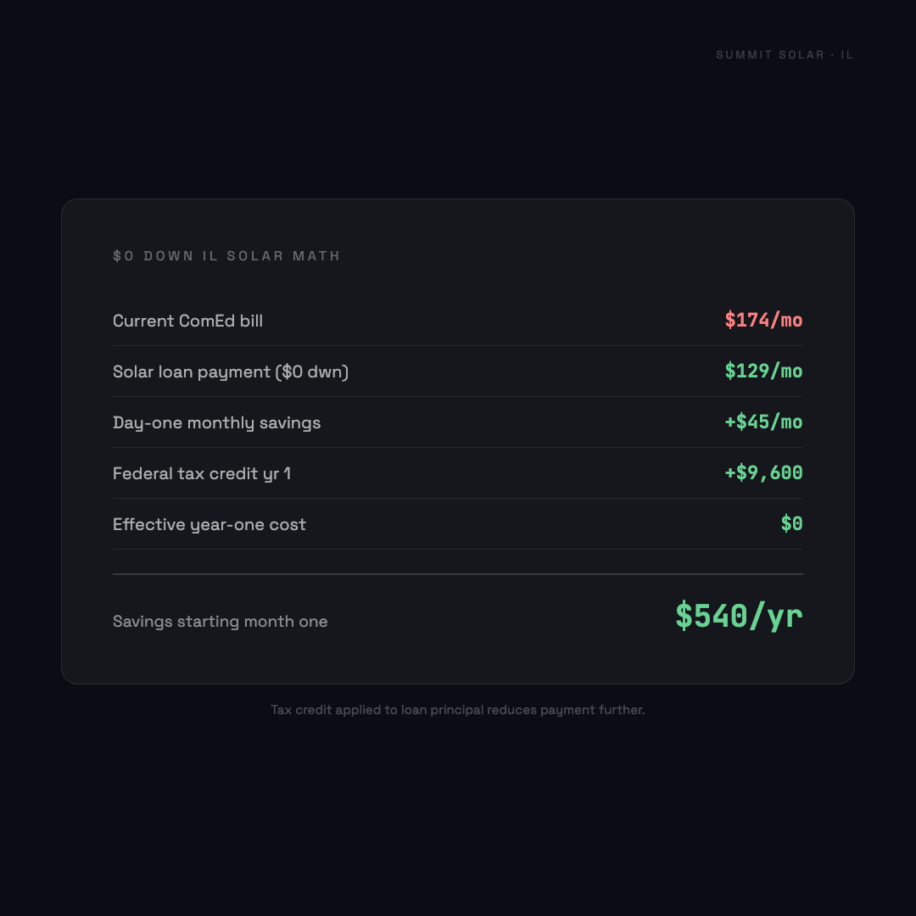Image resolution: width=916 pixels, height=916 pixels.
Task: Select the Savings starting month one label
Action: click(x=220, y=622)
